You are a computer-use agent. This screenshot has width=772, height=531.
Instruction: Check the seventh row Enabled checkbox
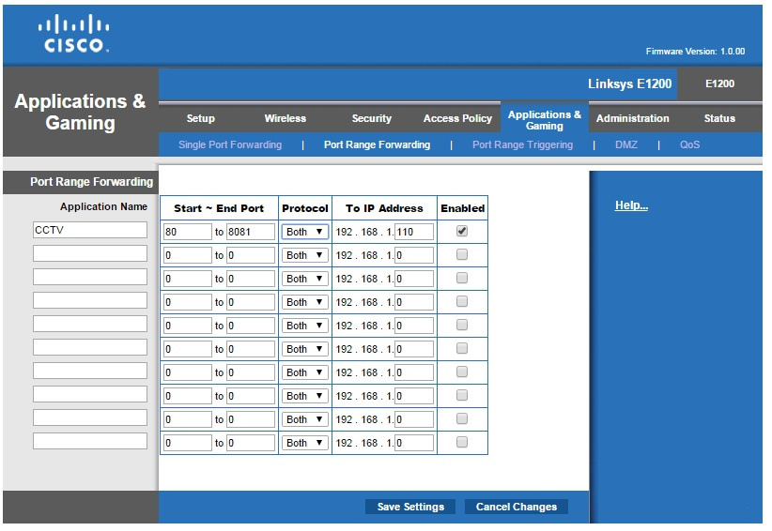click(x=462, y=372)
